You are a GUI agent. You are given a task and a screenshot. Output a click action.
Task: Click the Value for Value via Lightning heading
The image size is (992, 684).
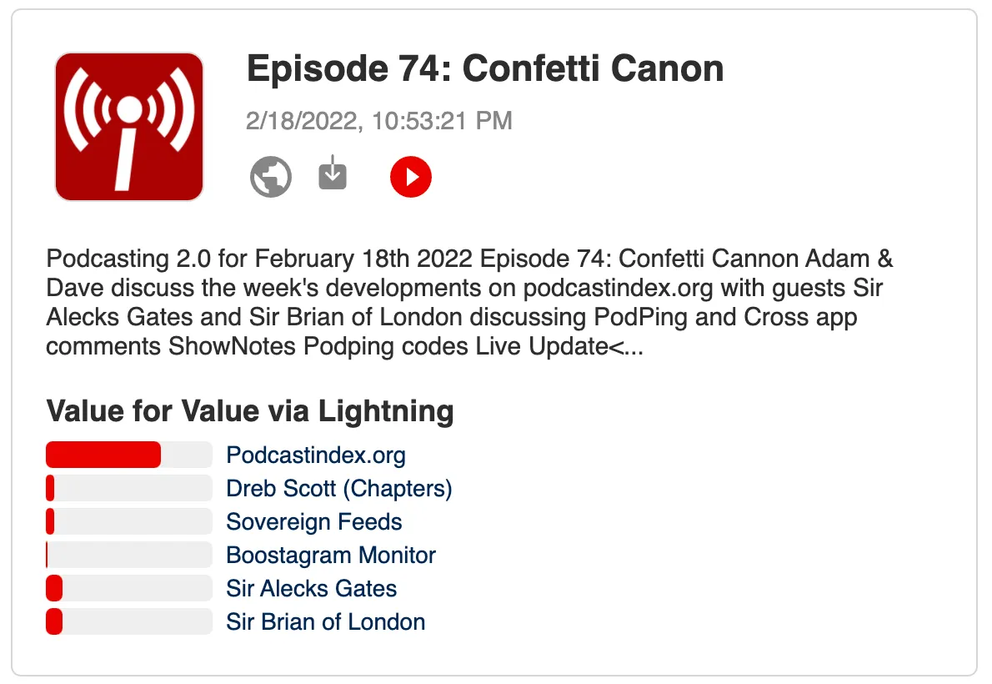point(250,411)
